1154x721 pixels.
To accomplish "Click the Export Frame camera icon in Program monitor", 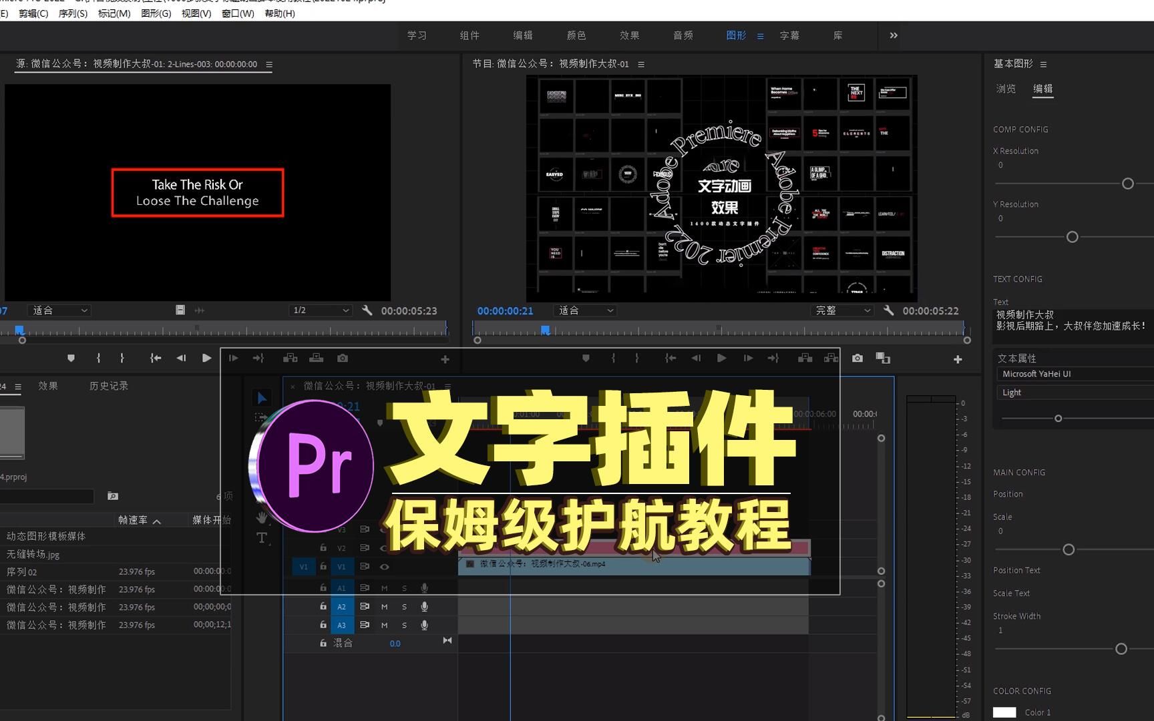I will (857, 358).
